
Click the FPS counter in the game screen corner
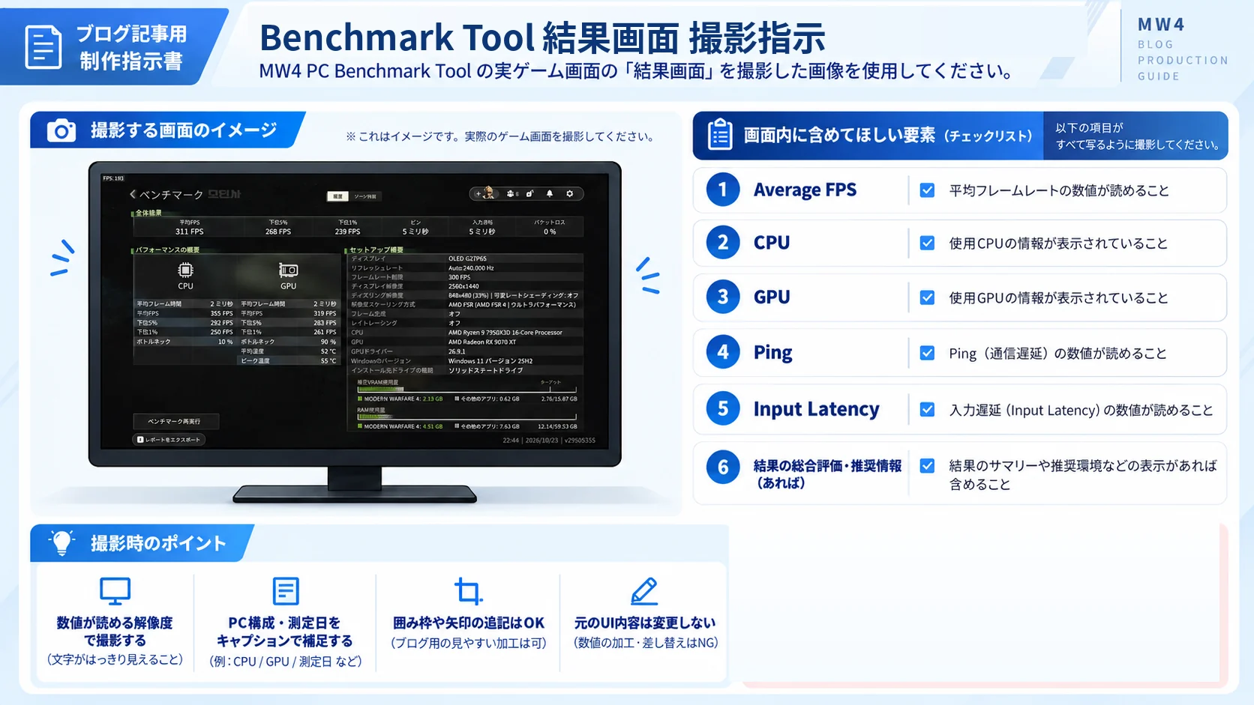113,178
